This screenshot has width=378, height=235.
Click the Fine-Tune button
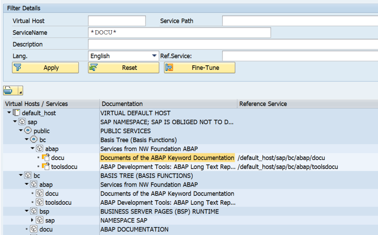tap(199, 67)
